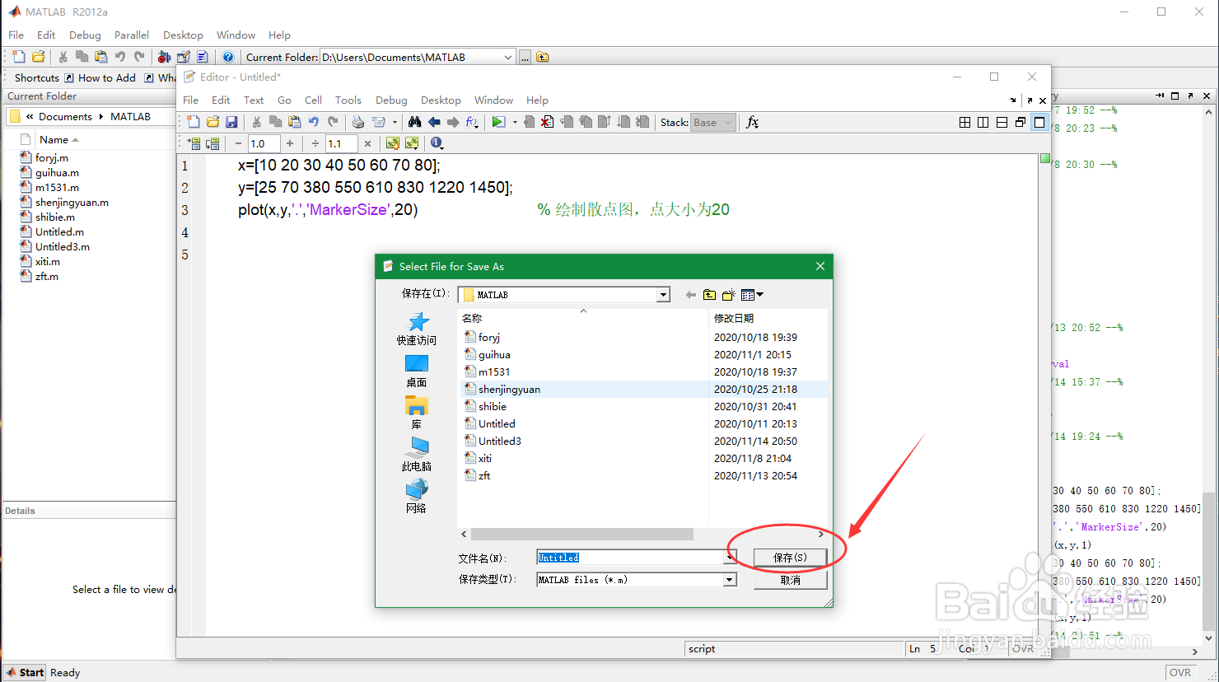Click the Top/bottom tile layout icon
Viewport: 1219px width, 682px height.
(x=1002, y=122)
